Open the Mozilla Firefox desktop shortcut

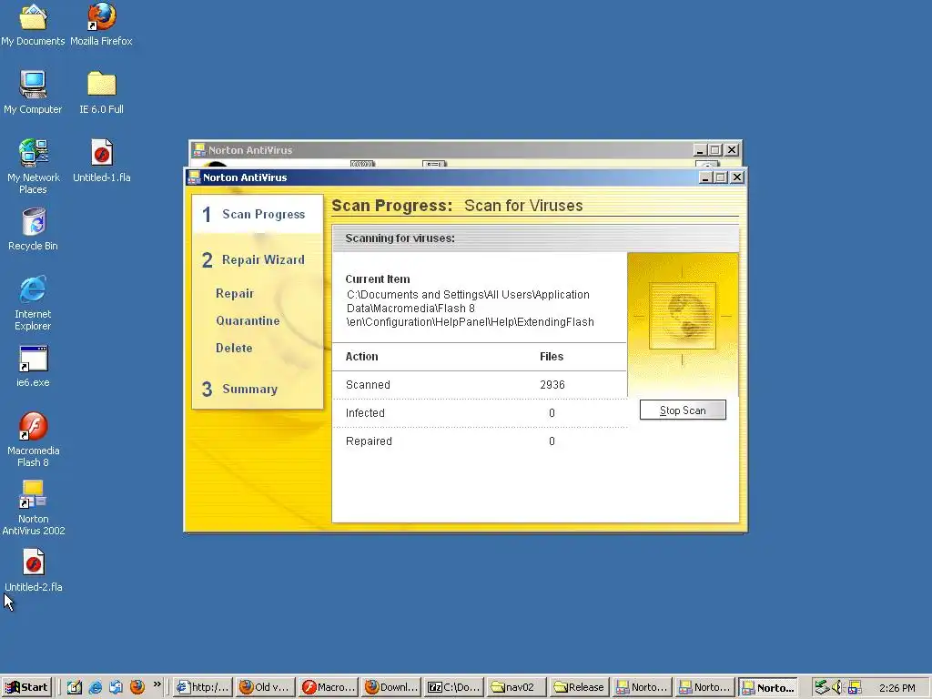point(101,25)
